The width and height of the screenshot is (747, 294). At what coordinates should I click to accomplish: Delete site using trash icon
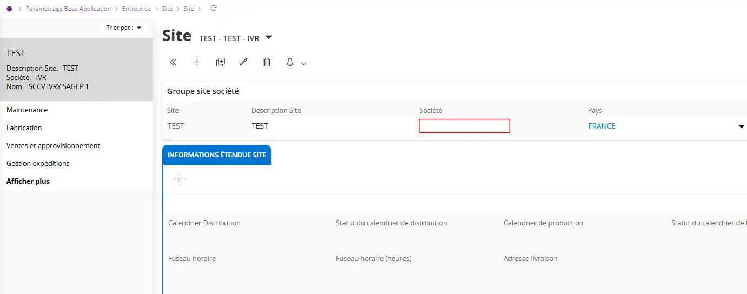tap(267, 63)
